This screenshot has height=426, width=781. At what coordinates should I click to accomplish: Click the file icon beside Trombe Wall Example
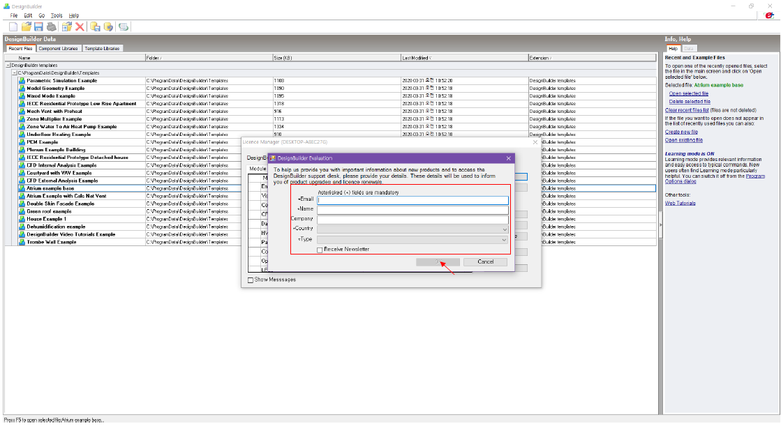22,242
